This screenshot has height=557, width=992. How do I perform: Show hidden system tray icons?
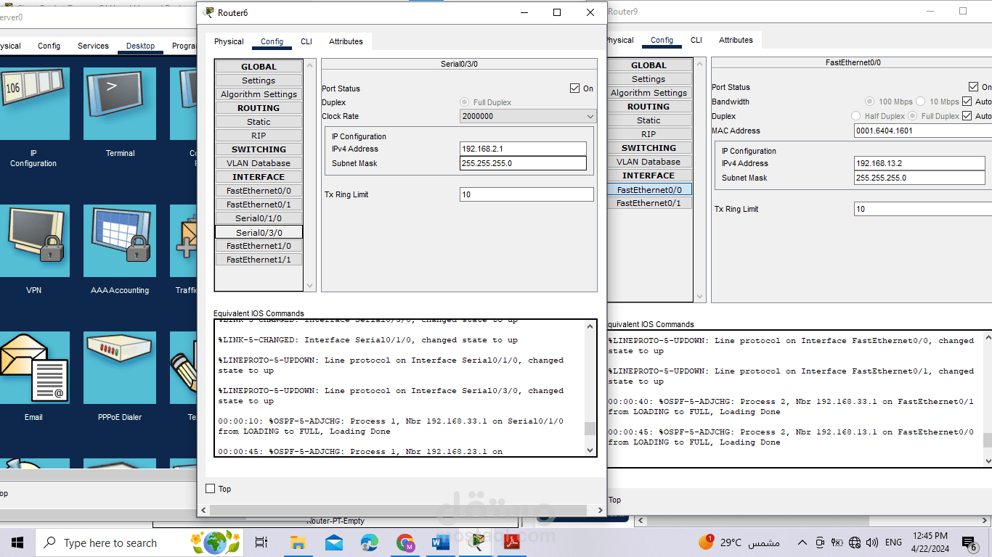pyautogui.click(x=802, y=542)
